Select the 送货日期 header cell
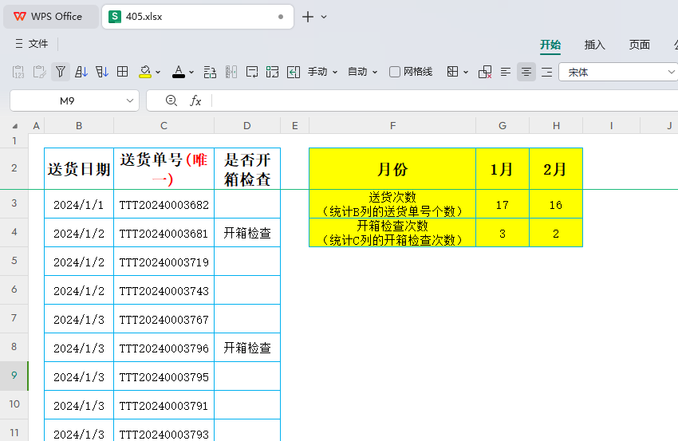678x441 pixels. 79,168
